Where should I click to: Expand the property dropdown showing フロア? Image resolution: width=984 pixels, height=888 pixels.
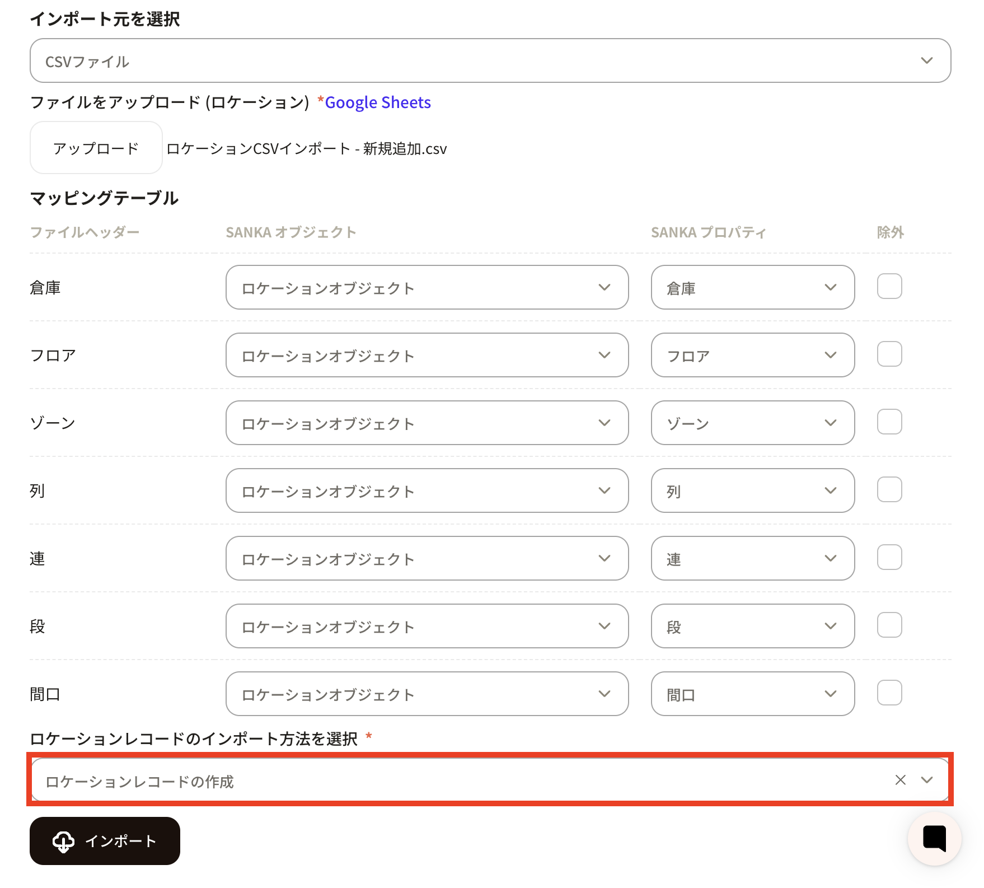point(752,355)
